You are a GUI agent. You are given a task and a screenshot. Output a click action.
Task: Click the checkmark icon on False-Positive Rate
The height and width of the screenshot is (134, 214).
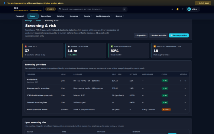[x=111, y=47]
